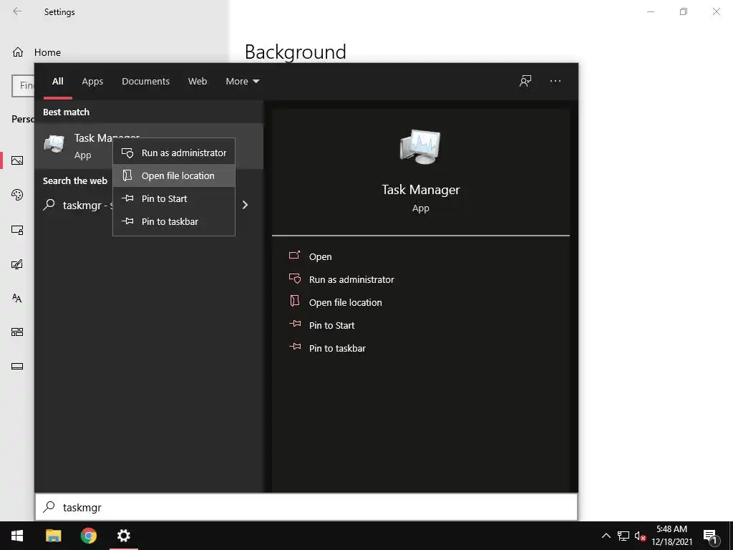
Task: Click the admin shield icon in preview pane
Action: 295,279
